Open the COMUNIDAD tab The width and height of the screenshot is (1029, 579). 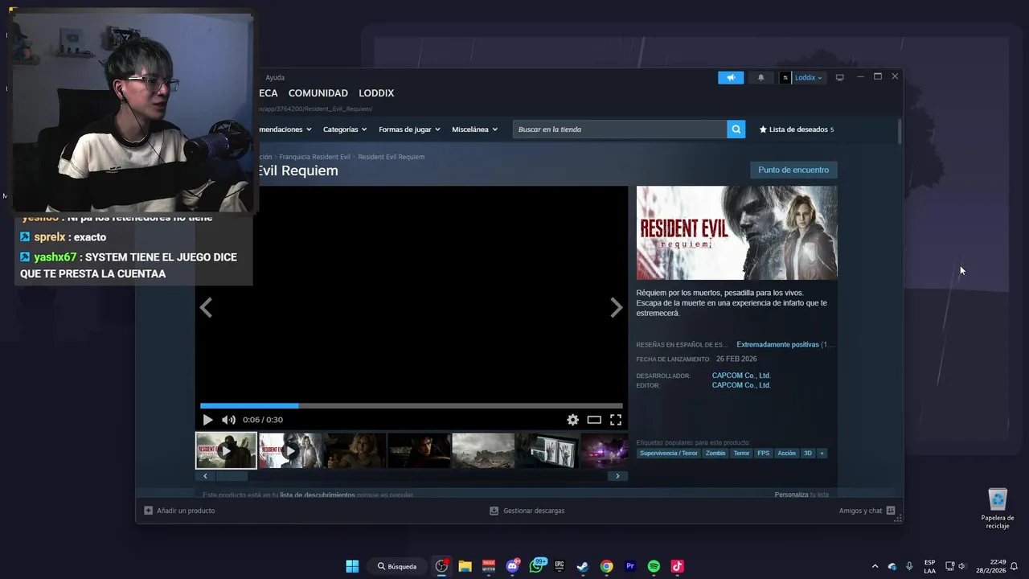(318, 93)
